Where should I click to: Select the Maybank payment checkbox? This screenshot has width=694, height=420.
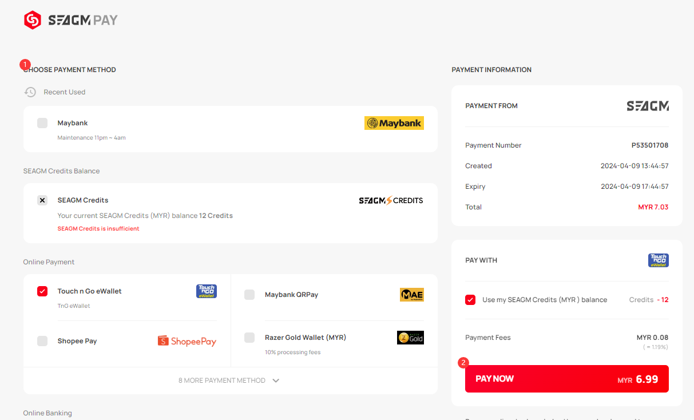(42, 123)
